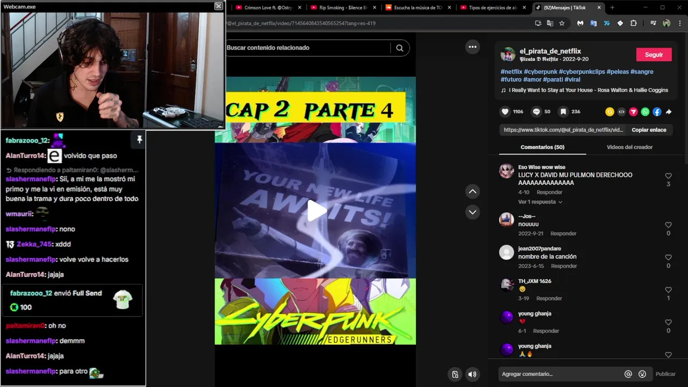Open the browser Extensions puzzle icon
688x387 pixels.
click(x=633, y=23)
